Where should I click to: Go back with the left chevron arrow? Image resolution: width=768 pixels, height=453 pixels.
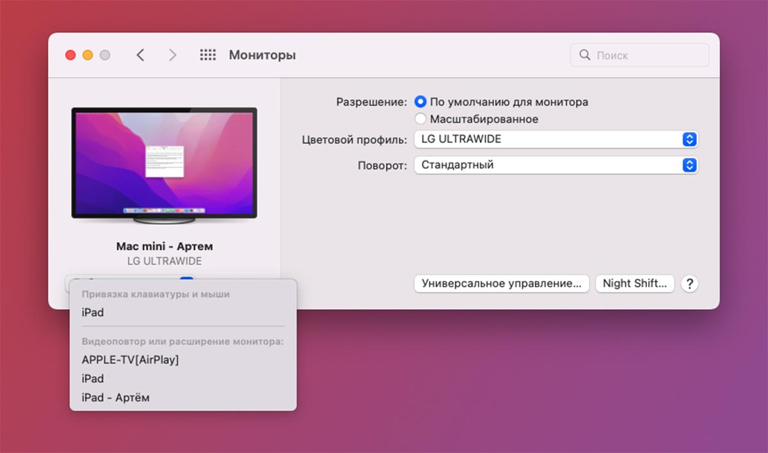(140, 55)
